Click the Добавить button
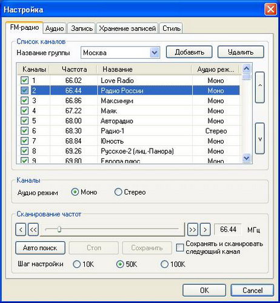280x303 pixels. [189, 52]
